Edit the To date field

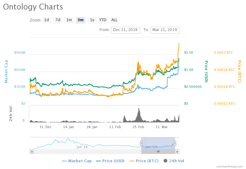pyautogui.click(x=165, y=30)
